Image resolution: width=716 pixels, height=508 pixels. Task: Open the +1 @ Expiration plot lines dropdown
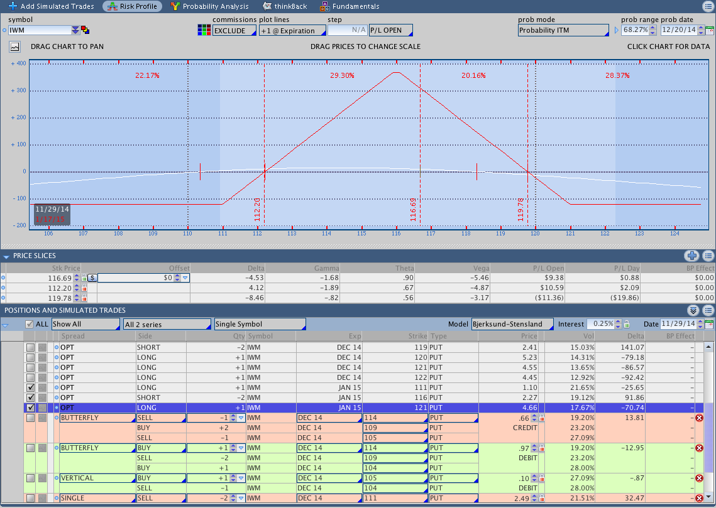click(292, 31)
